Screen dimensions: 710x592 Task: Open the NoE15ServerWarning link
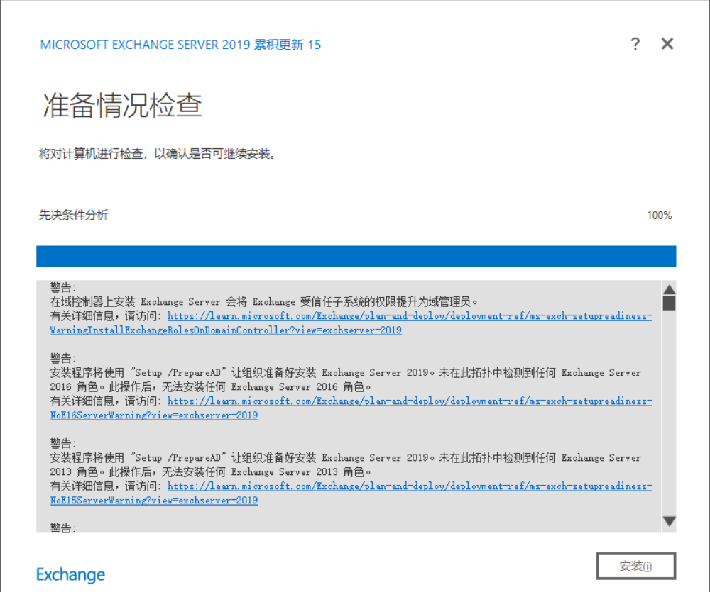click(351, 493)
